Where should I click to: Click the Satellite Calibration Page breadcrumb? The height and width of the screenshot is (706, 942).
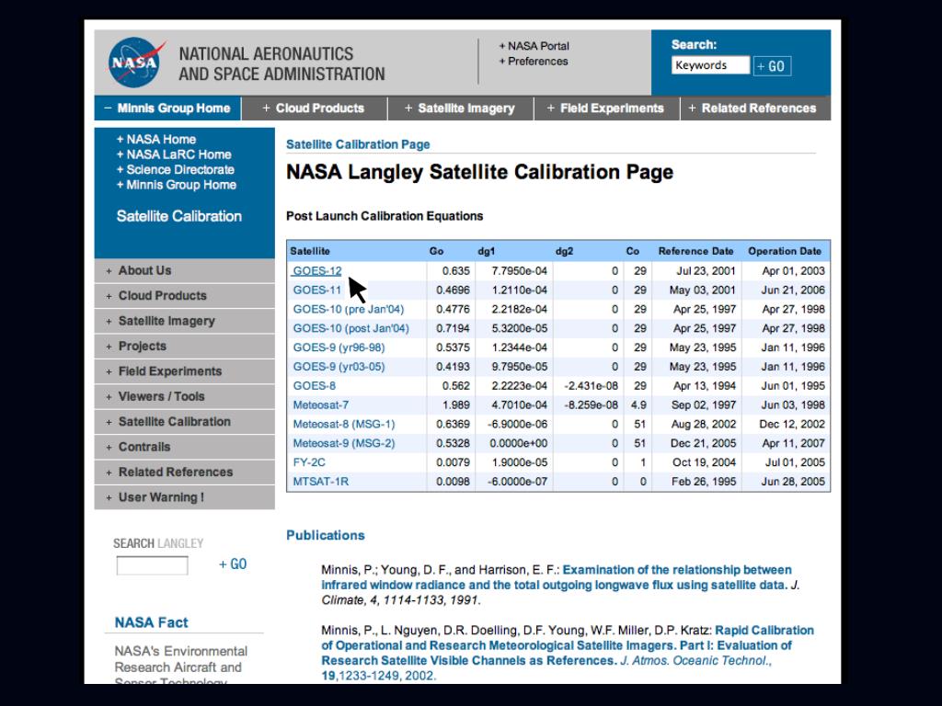click(x=358, y=144)
